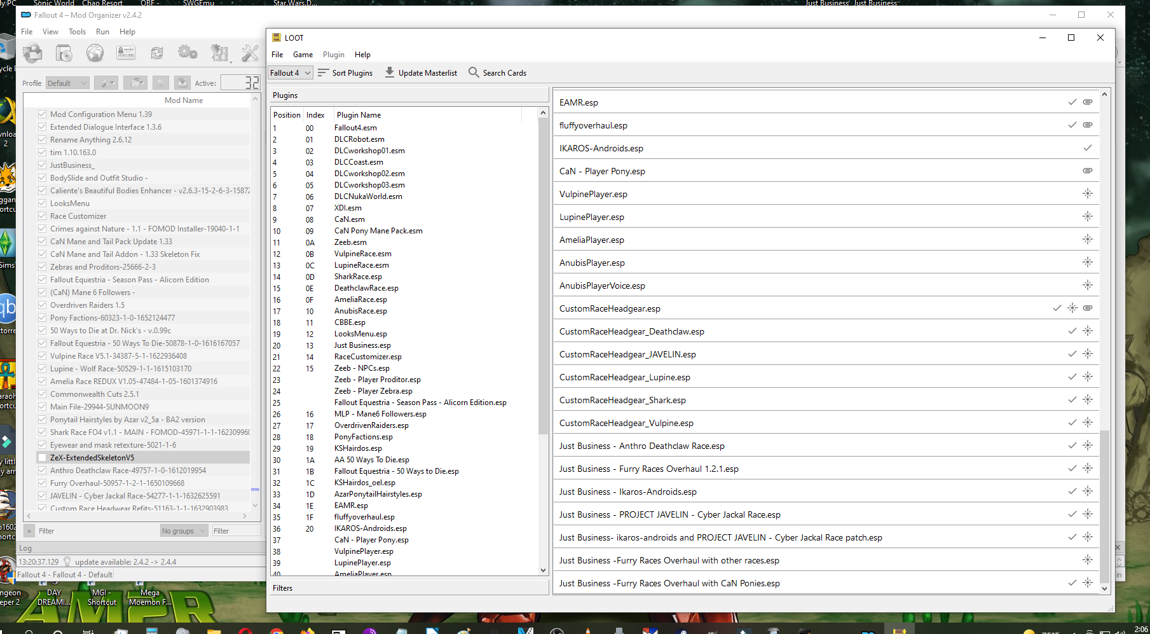Click the Position column header
Viewport: 1150px width, 634px height.
pos(287,115)
